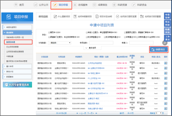Check the 评审通过 status checkbox
172x116 pixels.
click(125, 37)
